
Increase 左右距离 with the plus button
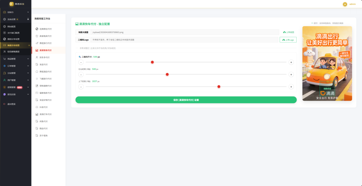(x=291, y=74)
